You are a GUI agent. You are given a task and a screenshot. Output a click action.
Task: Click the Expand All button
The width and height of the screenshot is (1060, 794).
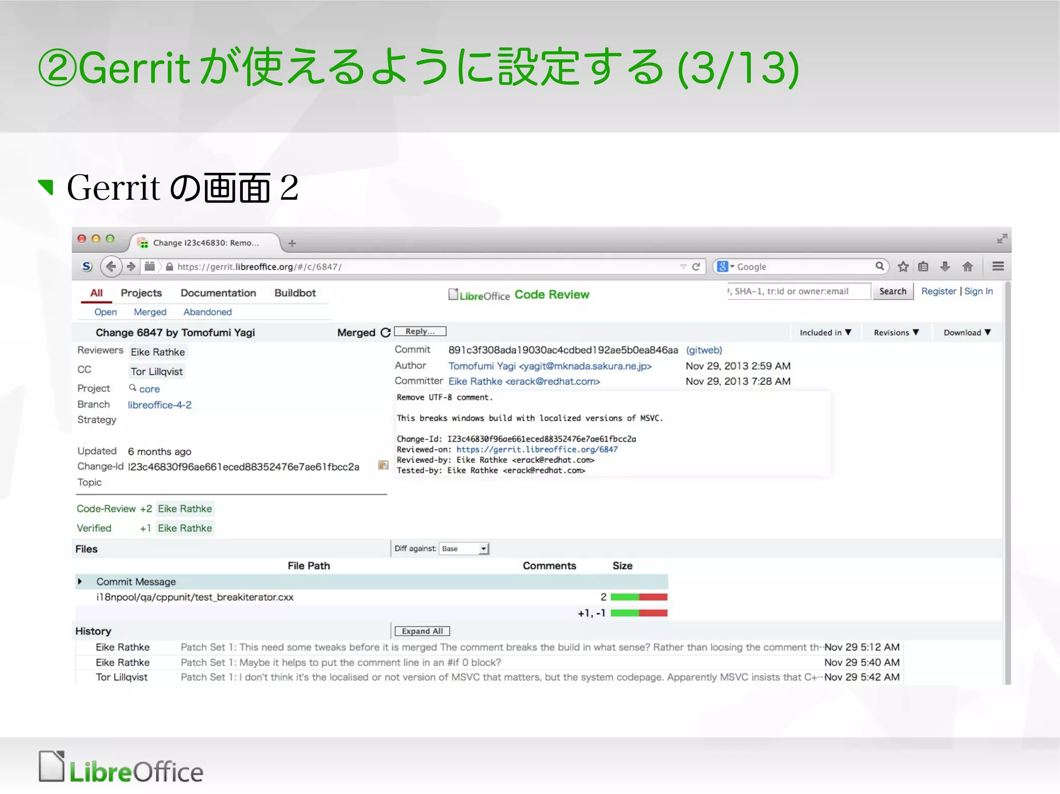click(x=422, y=631)
